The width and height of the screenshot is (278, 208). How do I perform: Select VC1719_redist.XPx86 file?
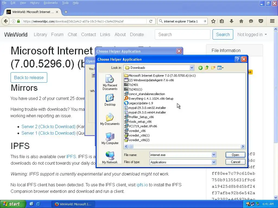[141, 126]
